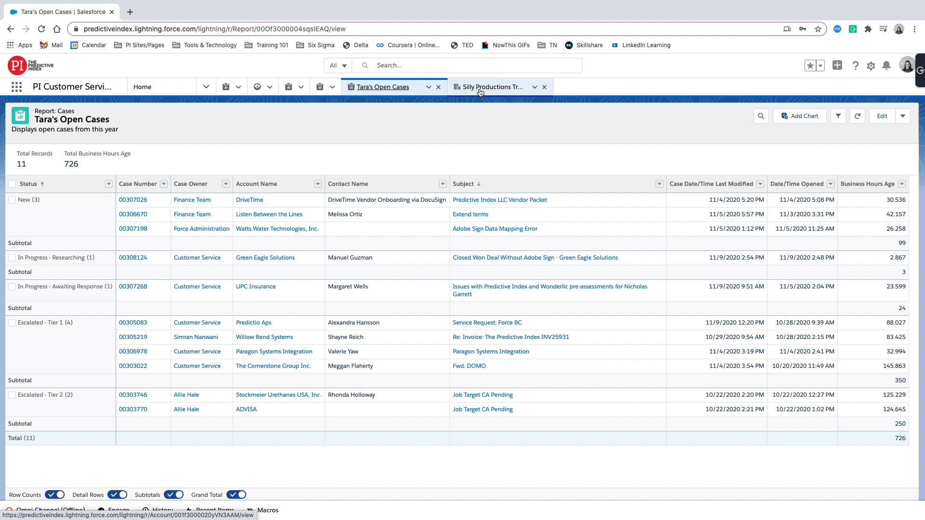Open Chrome profile avatar icon
This screenshot has height=520, width=925.
pyautogui.click(x=899, y=29)
